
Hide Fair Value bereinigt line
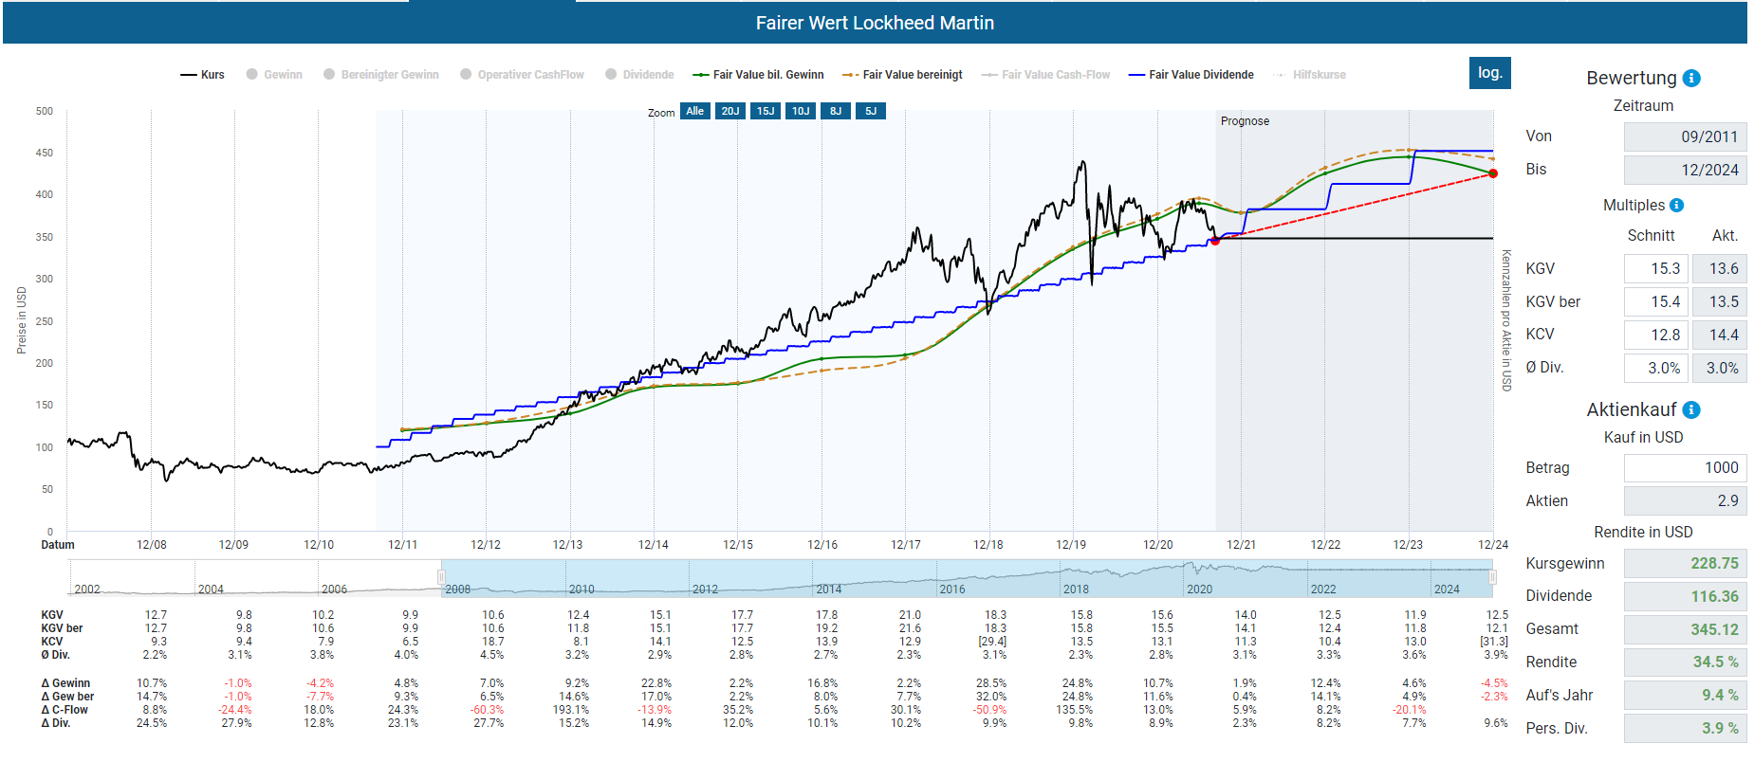[903, 75]
